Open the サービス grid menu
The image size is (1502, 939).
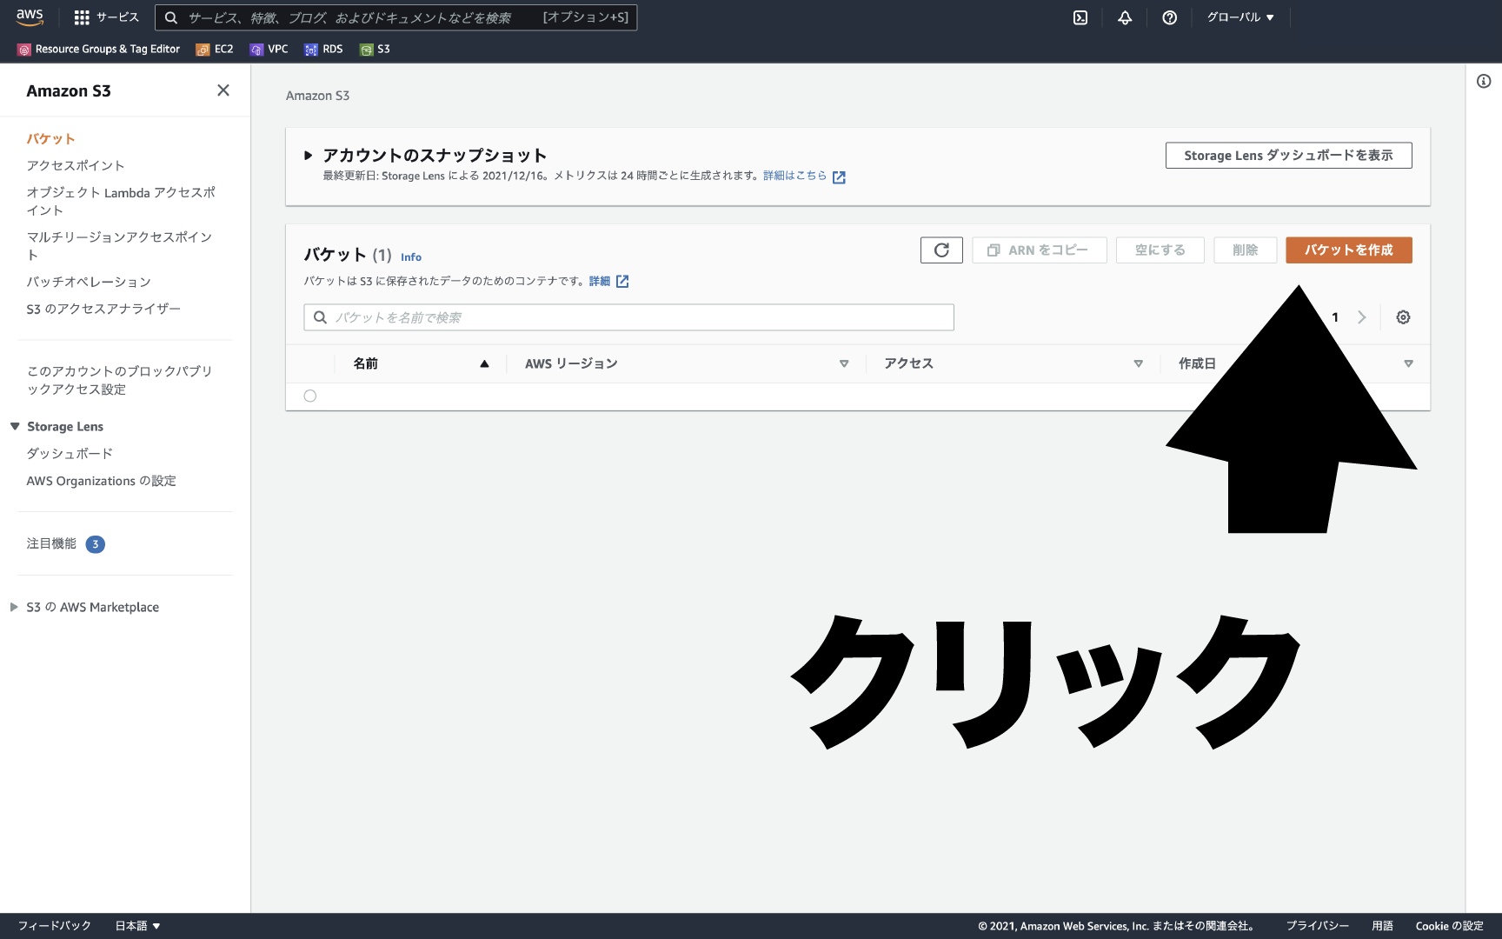tap(107, 17)
